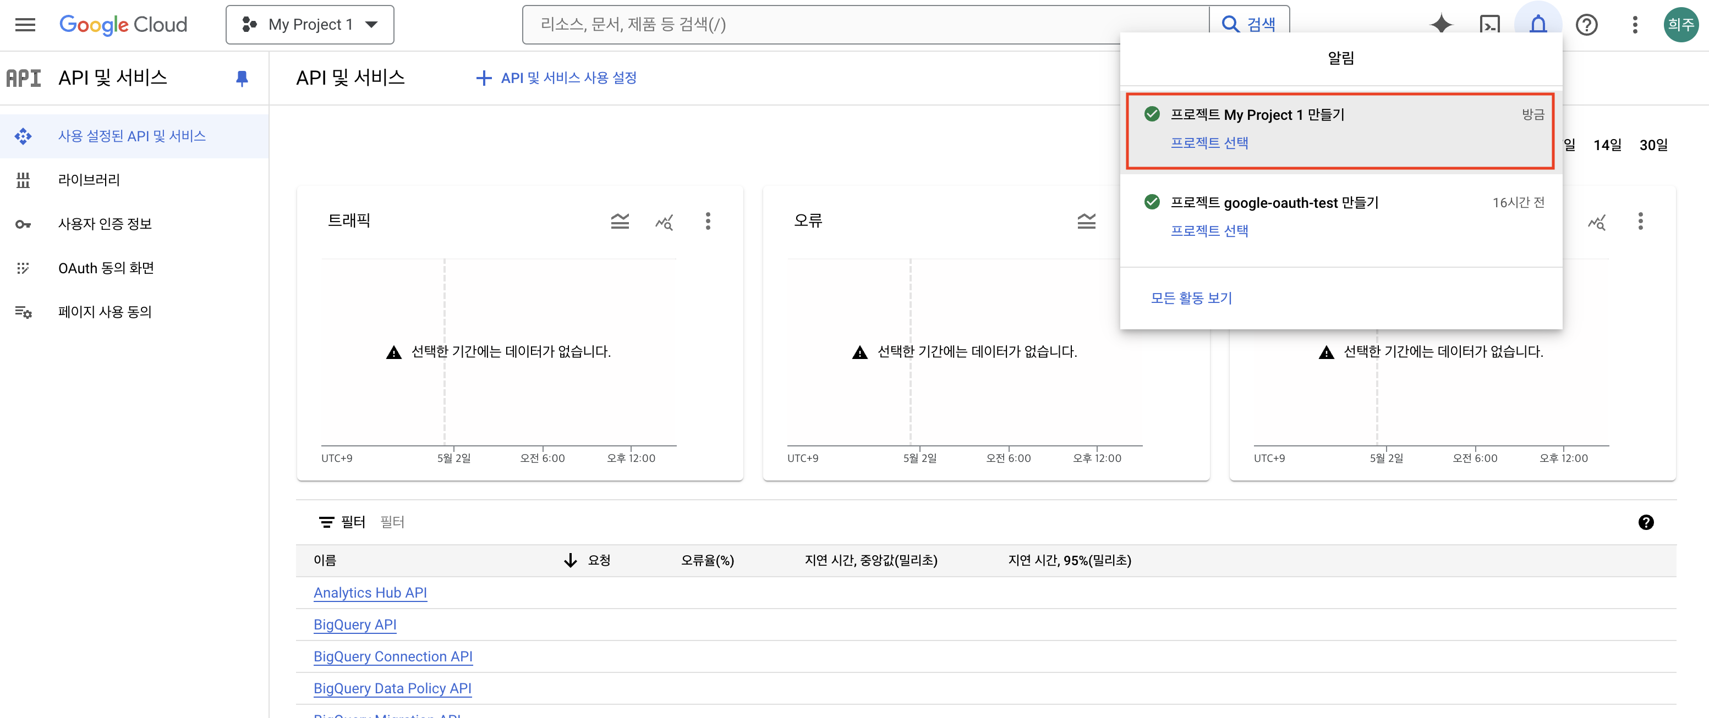
Task: Expand the My Project 1 project selector
Action: (310, 25)
